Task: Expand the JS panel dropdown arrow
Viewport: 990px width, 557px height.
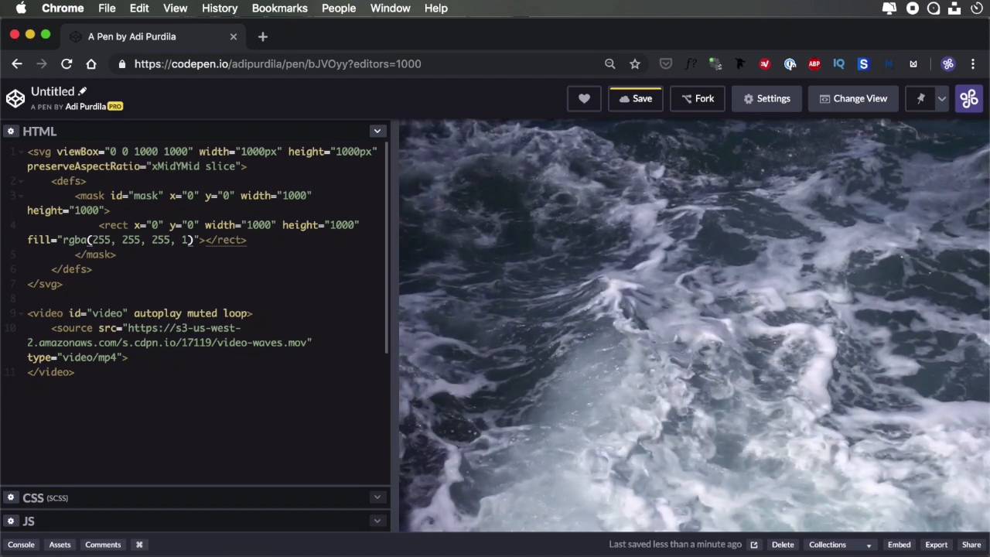Action: 377,521
